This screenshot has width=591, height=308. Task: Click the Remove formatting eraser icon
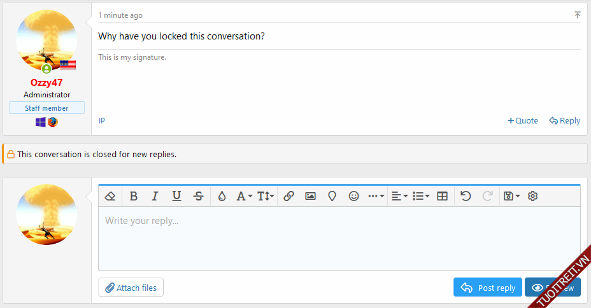point(110,196)
